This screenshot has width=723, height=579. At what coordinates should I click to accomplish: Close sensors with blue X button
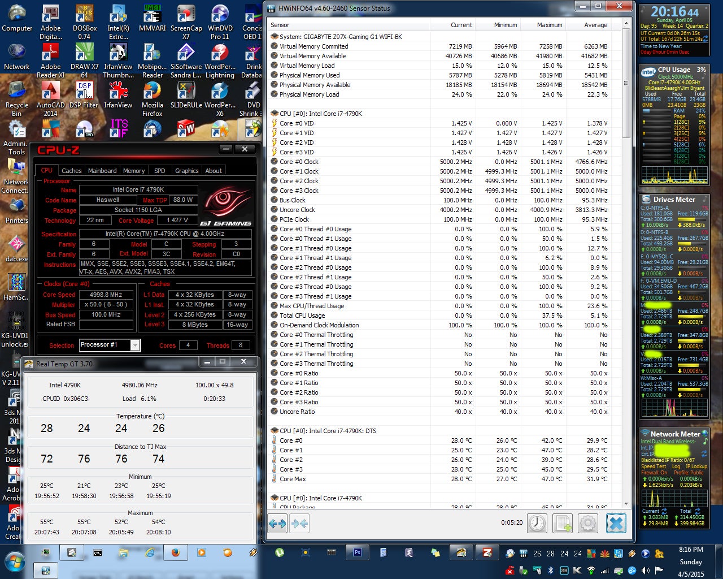coord(616,524)
